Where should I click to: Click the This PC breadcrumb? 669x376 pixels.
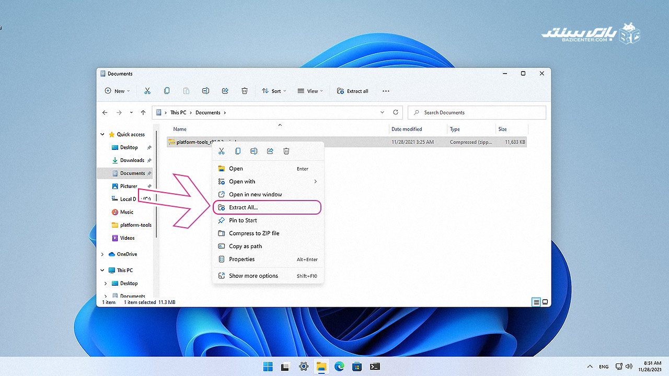coord(178,112)
